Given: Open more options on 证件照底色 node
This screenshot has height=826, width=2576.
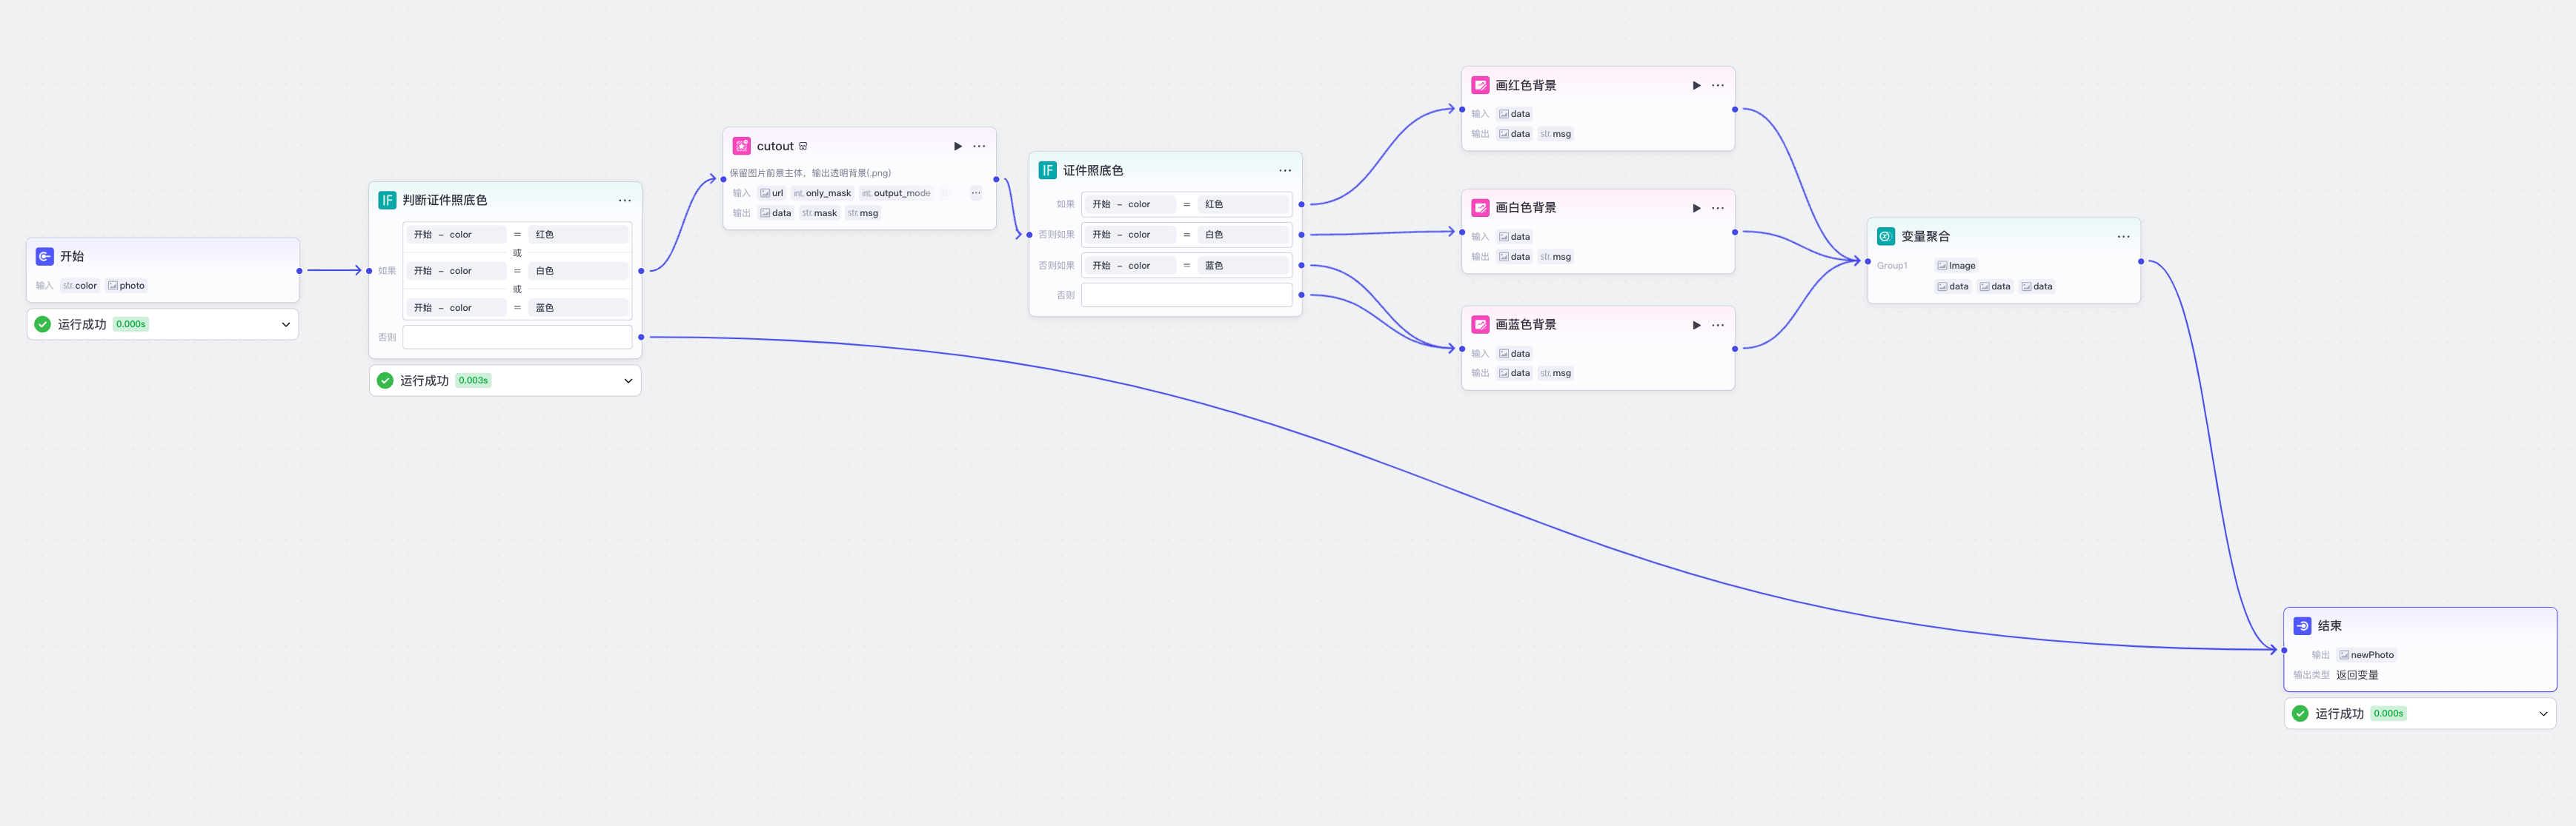Looking at the screenshot, I should [1284, 171].
